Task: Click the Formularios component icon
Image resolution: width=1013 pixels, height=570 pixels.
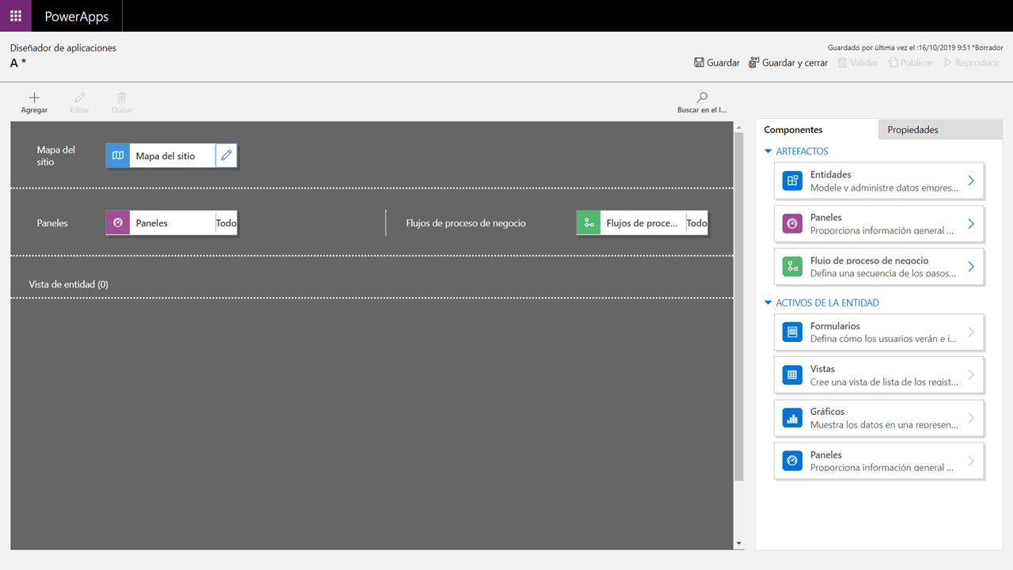Action: click(x=792, y=332)
